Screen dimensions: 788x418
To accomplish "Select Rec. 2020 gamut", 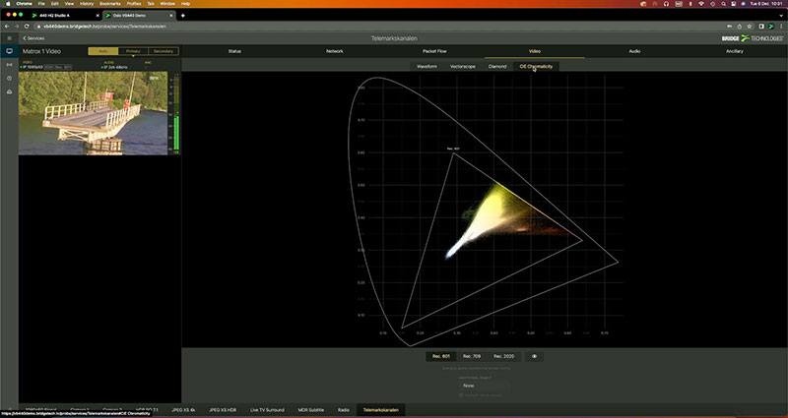I will click(x=503, y=356).
